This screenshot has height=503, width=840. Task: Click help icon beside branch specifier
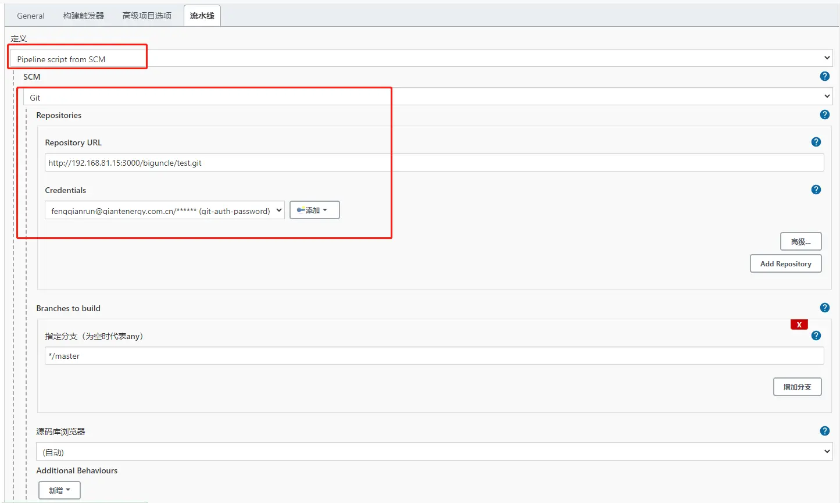click(816, 336)
